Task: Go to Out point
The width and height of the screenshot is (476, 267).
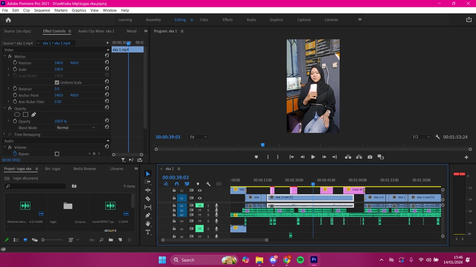Action: (x=335, y=157)
